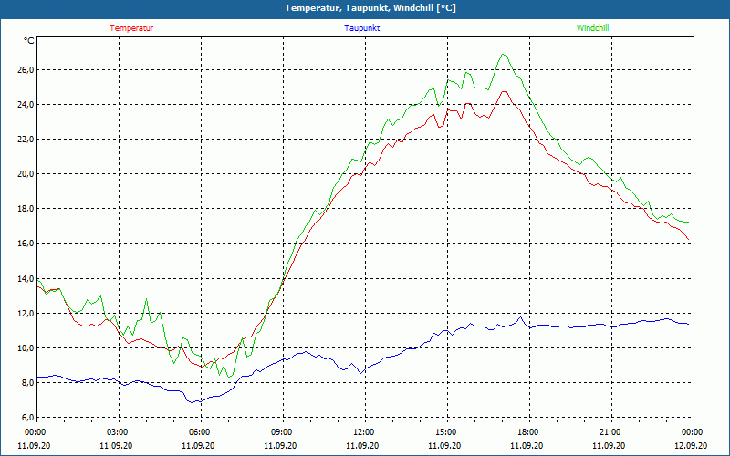Click the 18,0 y-axis value
The image size is (730, 456).
(x=26, y=209)
